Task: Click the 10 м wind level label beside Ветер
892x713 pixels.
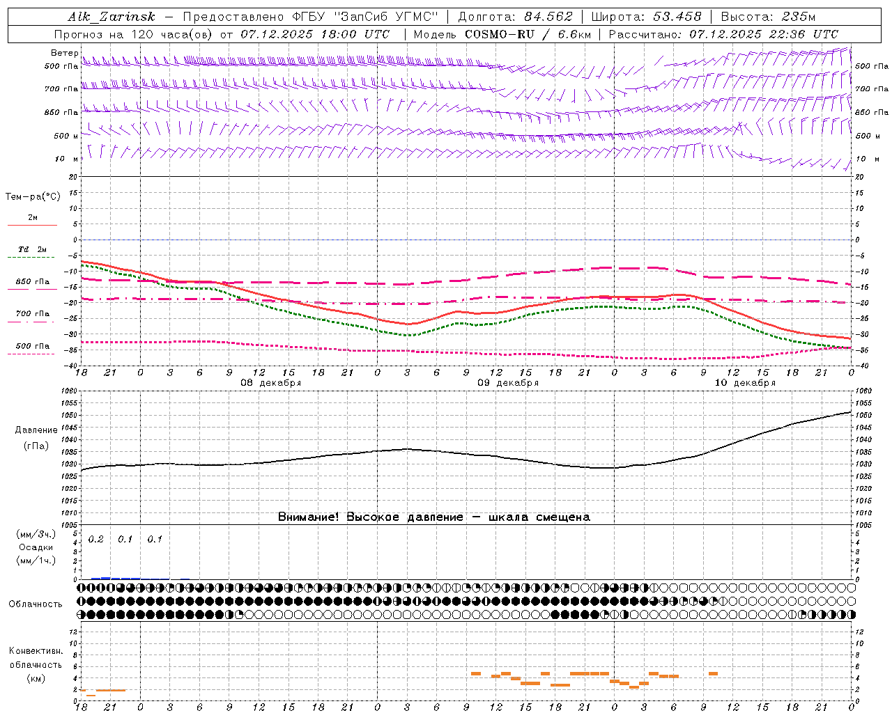Action: [x=66, y=159]
